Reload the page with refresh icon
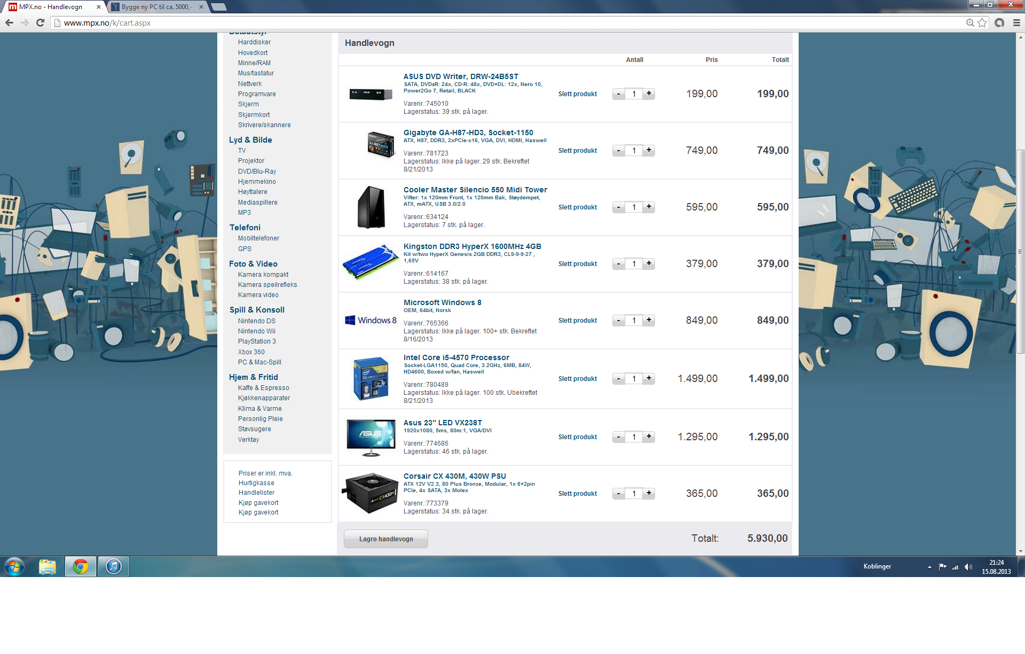 (40, 22)
